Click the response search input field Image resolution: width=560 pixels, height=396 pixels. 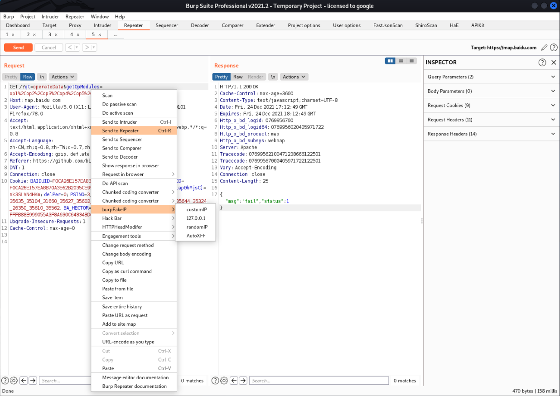[319, 381]
